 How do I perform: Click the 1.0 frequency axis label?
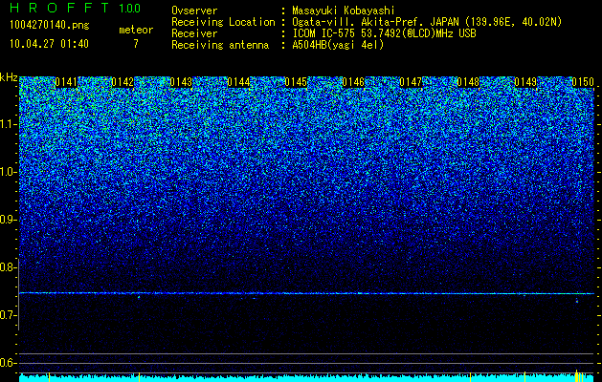coord(8,172)
